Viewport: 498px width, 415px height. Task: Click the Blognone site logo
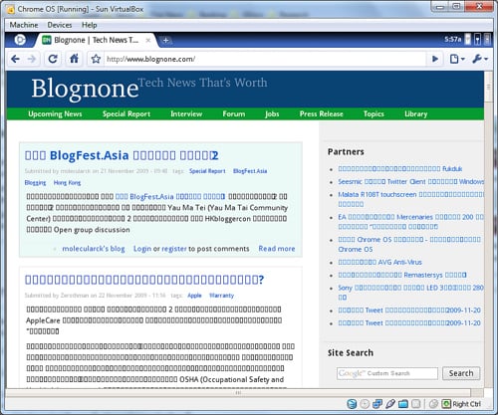click(x=85, y=89)
